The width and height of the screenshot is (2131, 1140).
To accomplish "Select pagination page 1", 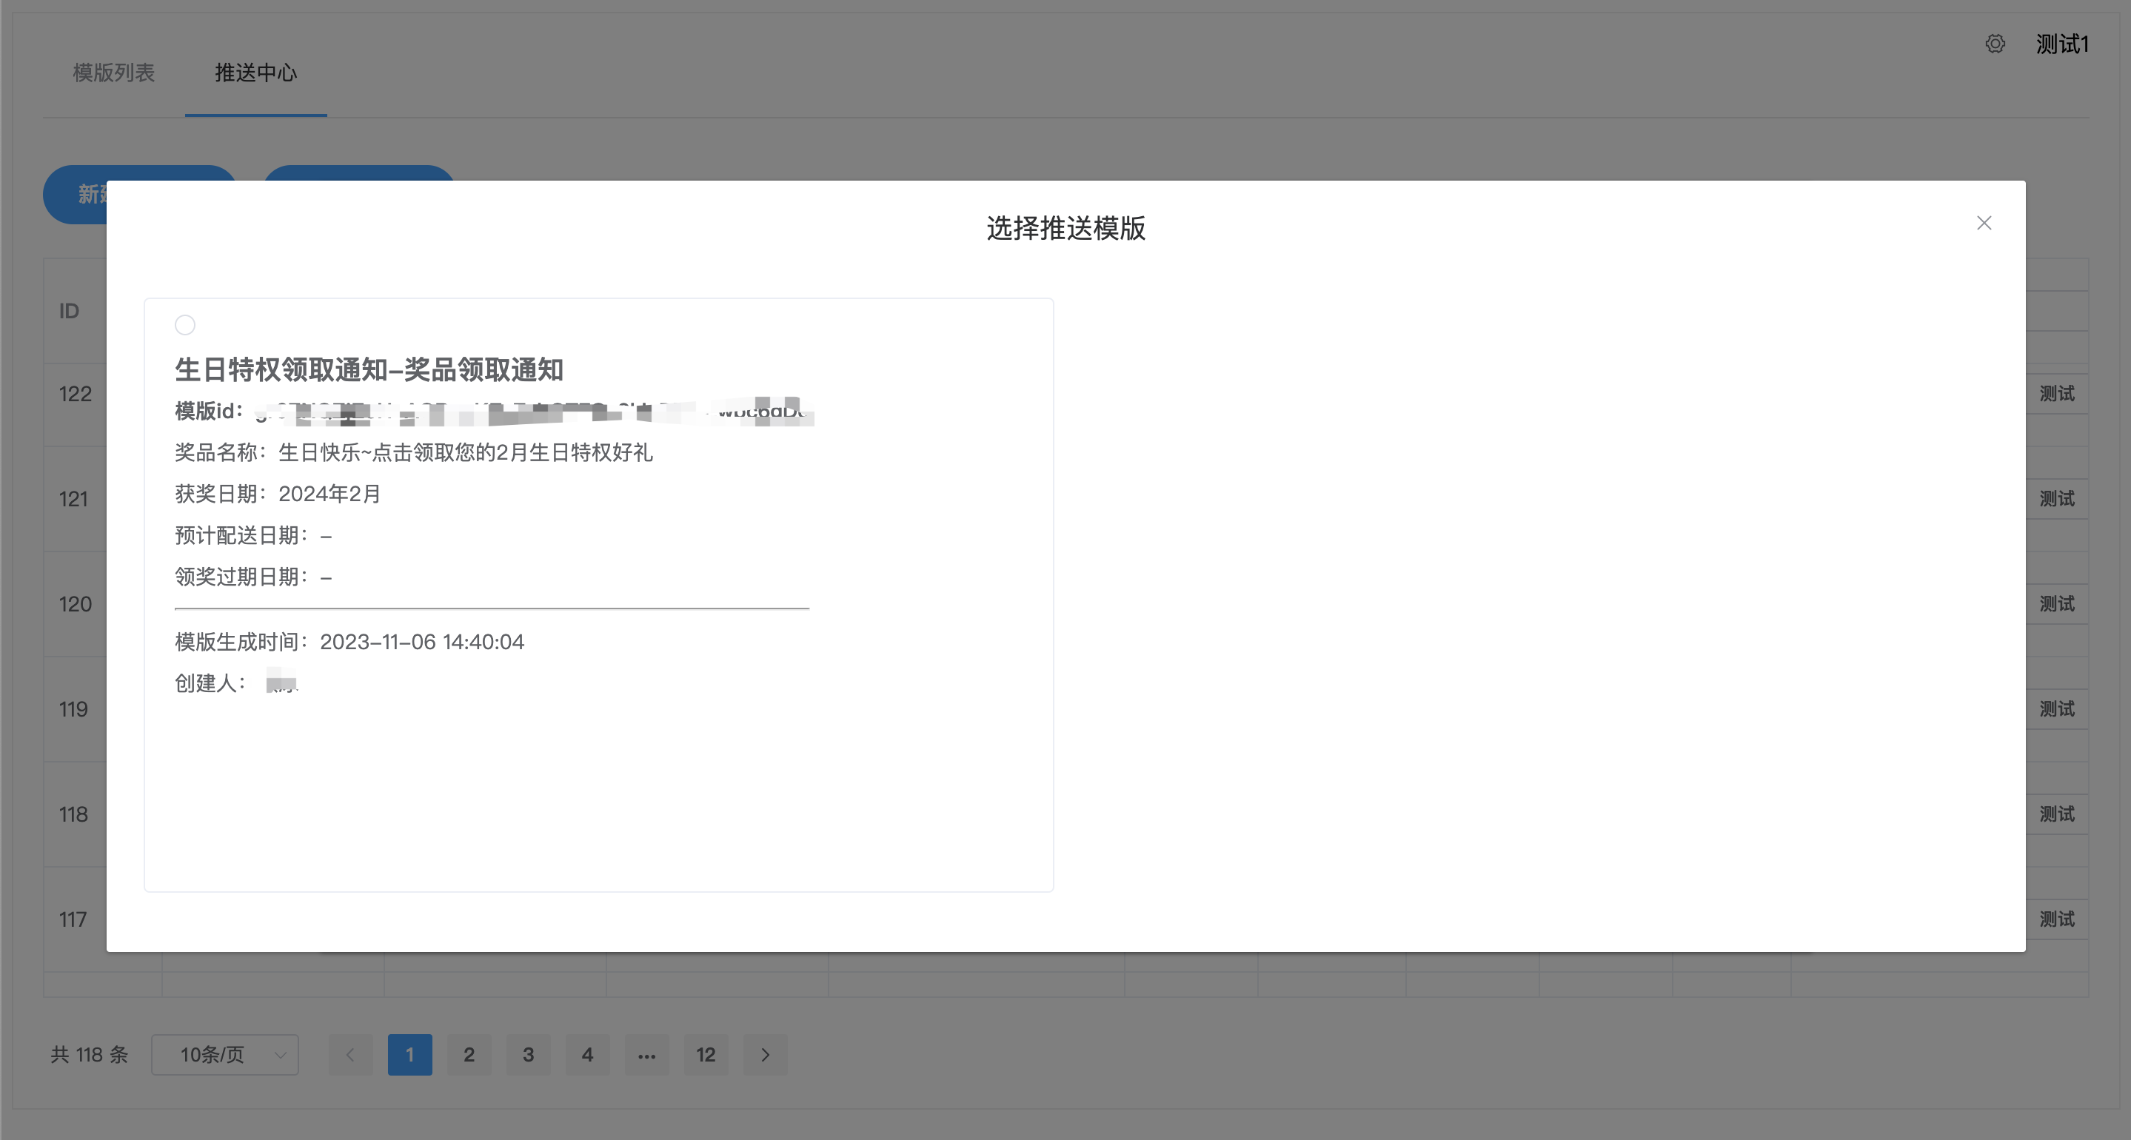I will tap(410, 1055).
